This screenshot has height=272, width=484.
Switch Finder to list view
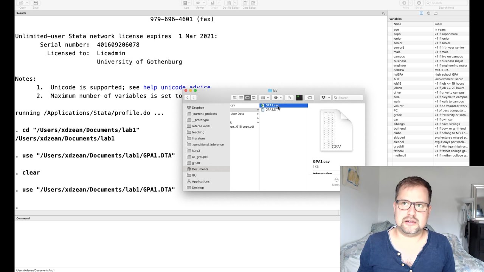(241, 97)
